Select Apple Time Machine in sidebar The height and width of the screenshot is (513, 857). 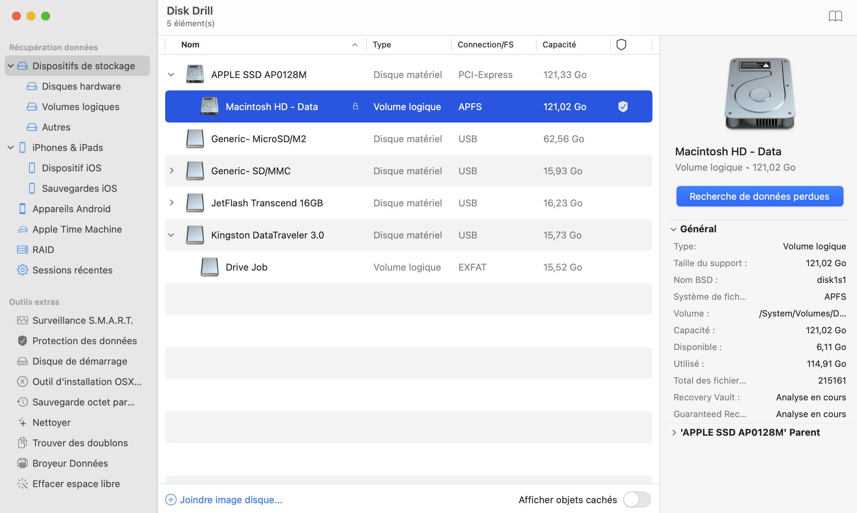tap(69, 229)
